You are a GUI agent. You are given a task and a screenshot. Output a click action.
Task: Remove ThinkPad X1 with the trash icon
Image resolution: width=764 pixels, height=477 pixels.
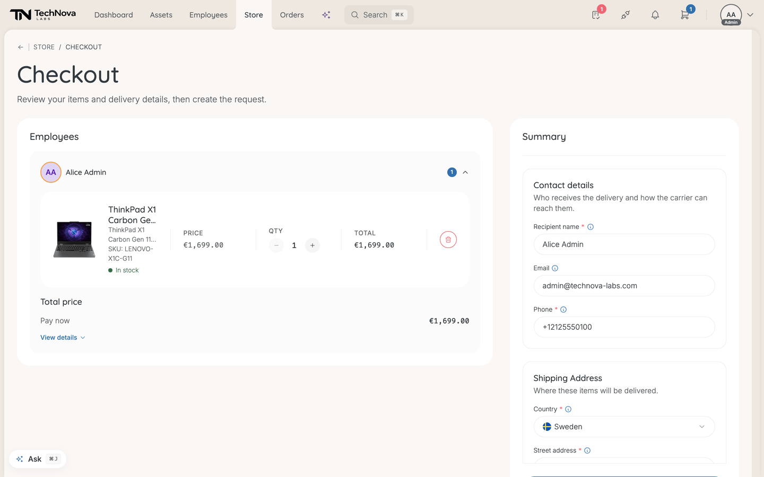(448, 240)
